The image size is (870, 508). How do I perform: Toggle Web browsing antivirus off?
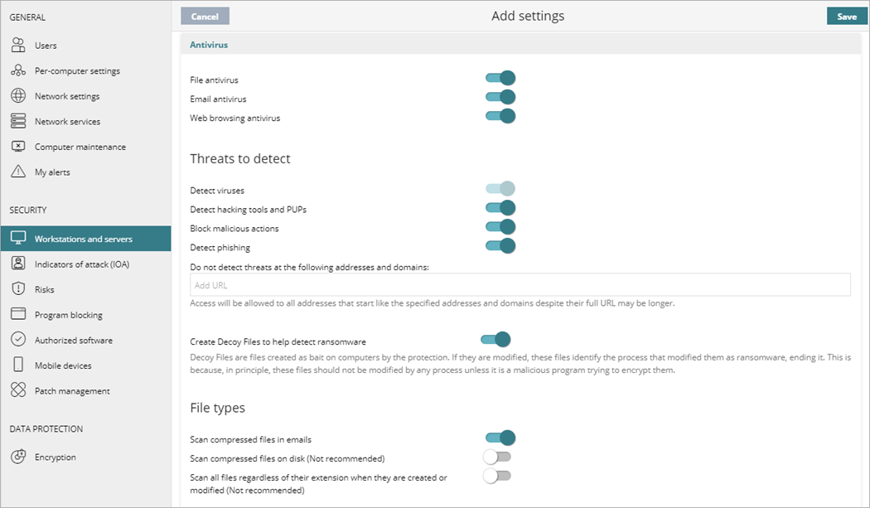[500, 117]
